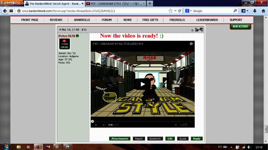Mute video with the speaker icon

(x=104, y=125)
